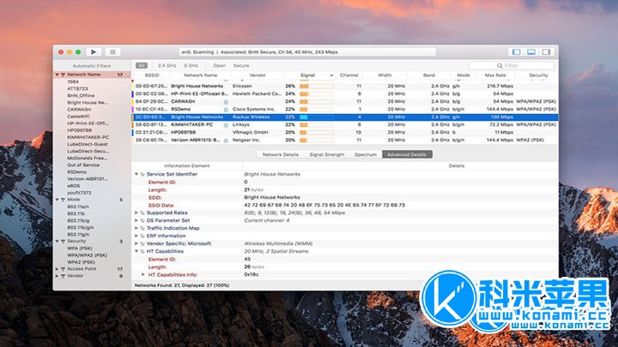Toggle the right pane layout icon
This screenshot has width=618, height=347.
click(x=546, y=52)
